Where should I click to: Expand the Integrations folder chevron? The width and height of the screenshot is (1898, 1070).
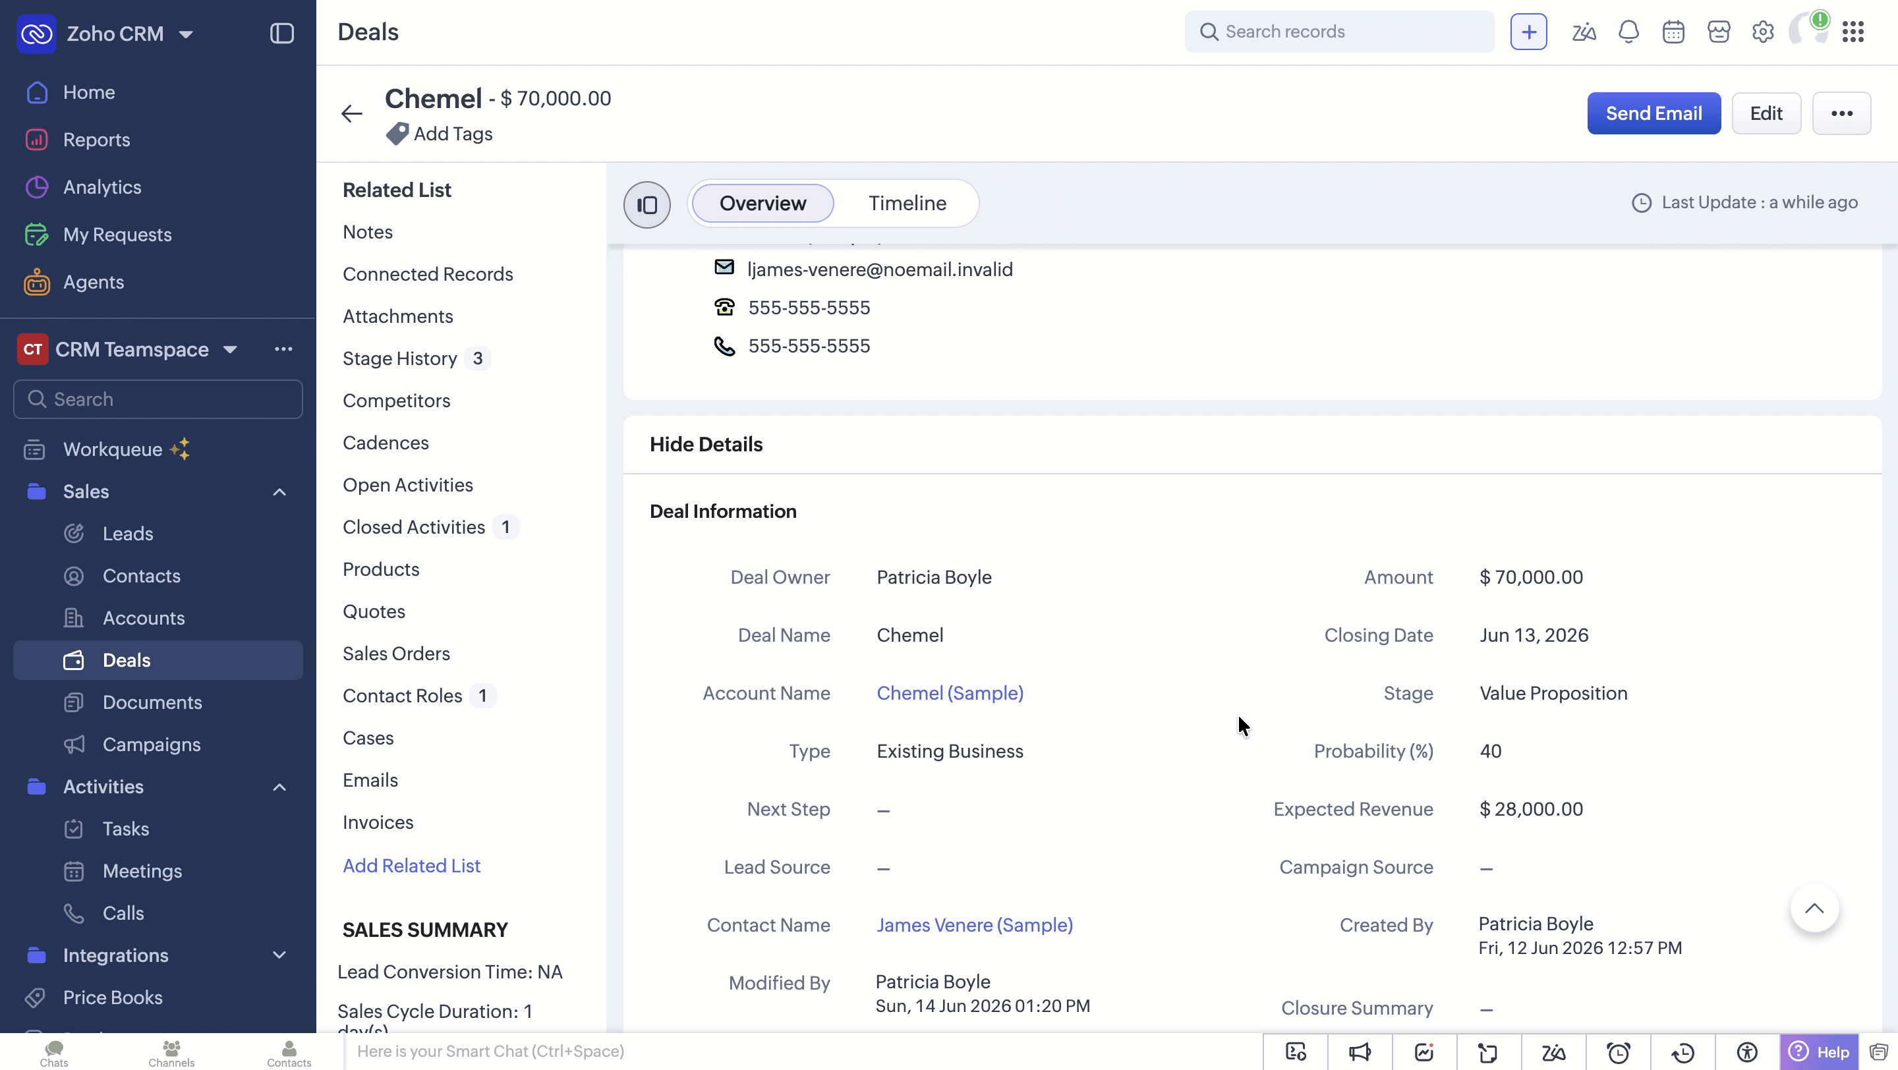[279, 955]
